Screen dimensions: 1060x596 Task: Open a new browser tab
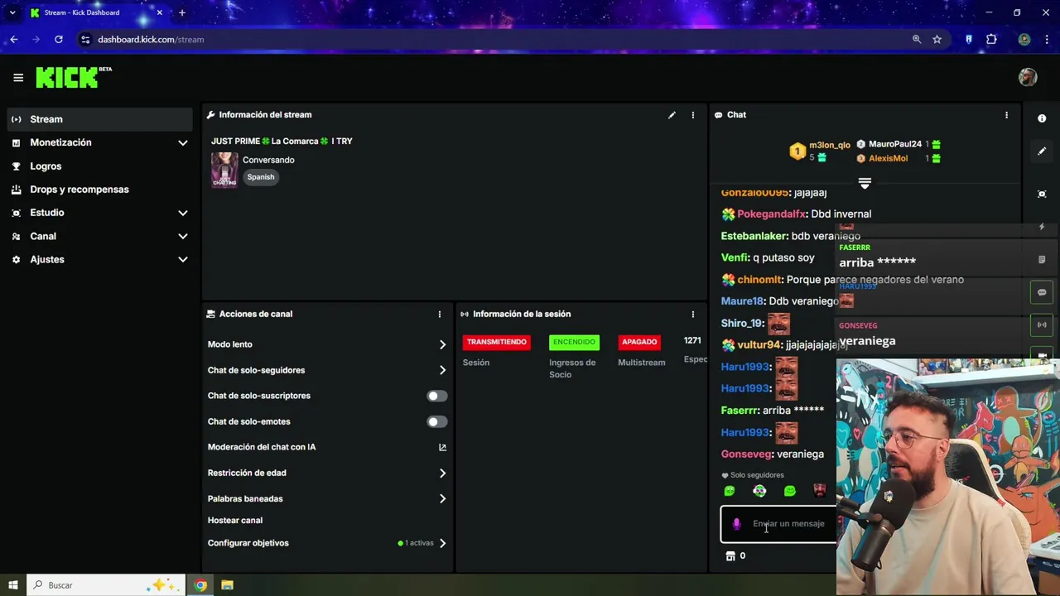click(x=182, y=12)
